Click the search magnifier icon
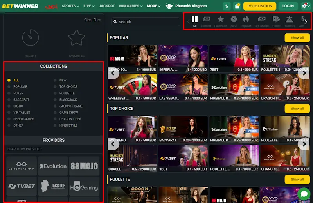 [115, 22]
